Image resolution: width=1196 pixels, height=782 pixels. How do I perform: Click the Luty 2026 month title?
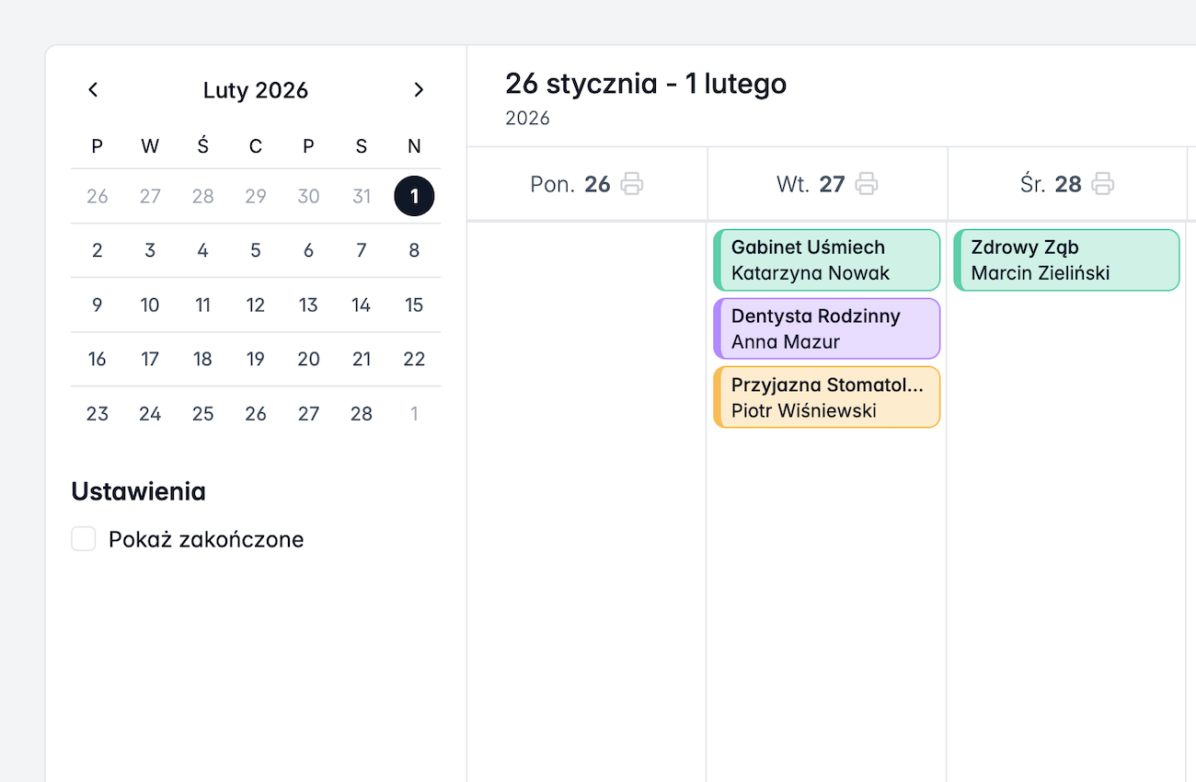(x=256, y=90)
